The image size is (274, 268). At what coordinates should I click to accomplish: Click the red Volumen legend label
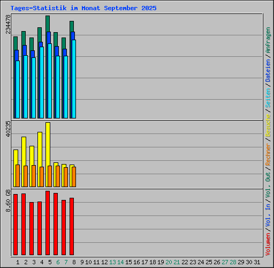(x=268, y=244)
